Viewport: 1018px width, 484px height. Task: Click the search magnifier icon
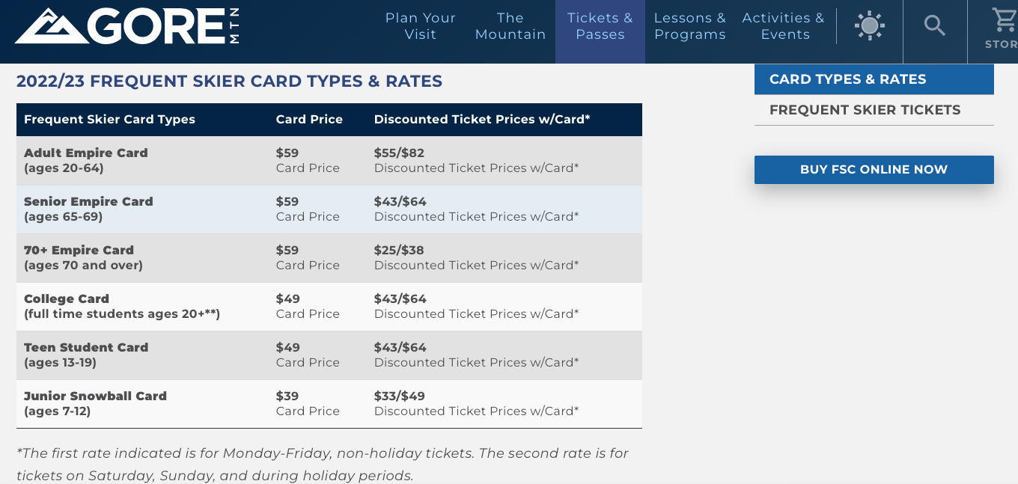tap(935, 26)
